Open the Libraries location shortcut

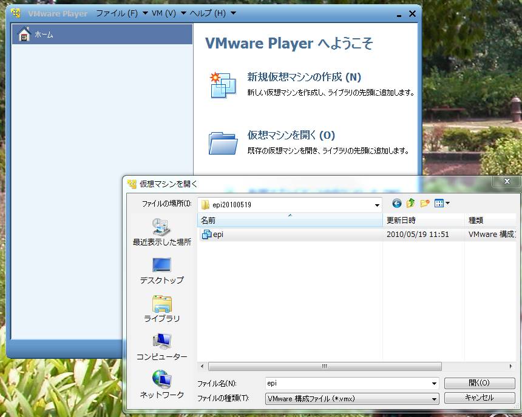pos(162,309)
